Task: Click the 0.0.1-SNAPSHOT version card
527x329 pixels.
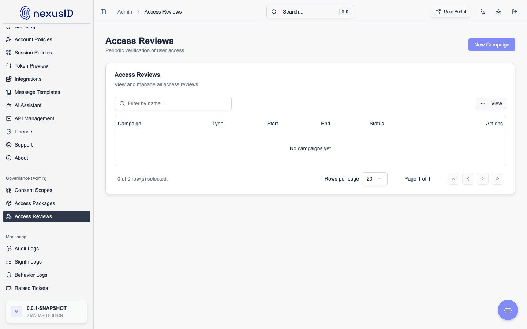Action: (x=46, y=311)
